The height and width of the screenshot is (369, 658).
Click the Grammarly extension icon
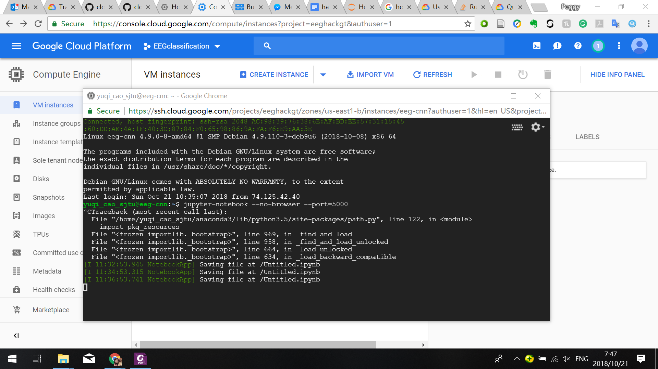pyautogui.click(x=583, y=24)
